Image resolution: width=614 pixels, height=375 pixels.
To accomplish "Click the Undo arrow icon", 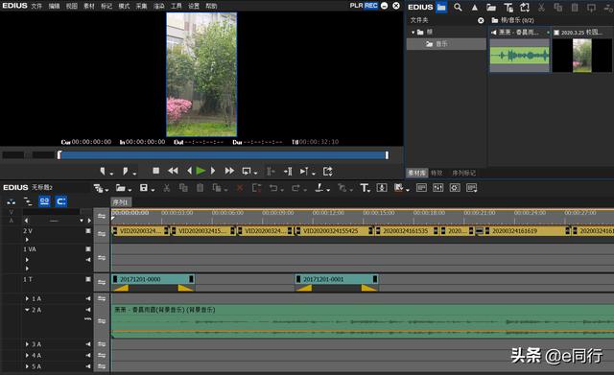I will point(273,188).
